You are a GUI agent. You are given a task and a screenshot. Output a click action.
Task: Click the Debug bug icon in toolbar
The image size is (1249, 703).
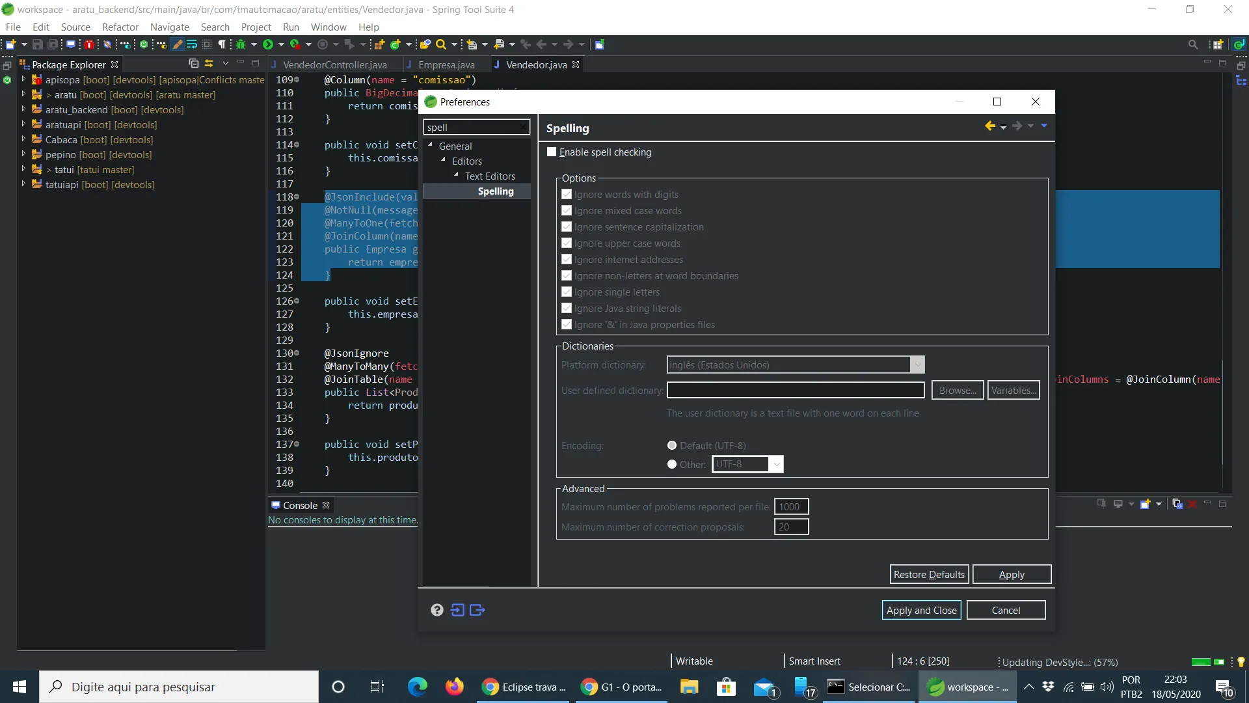(x=241, y=44)
